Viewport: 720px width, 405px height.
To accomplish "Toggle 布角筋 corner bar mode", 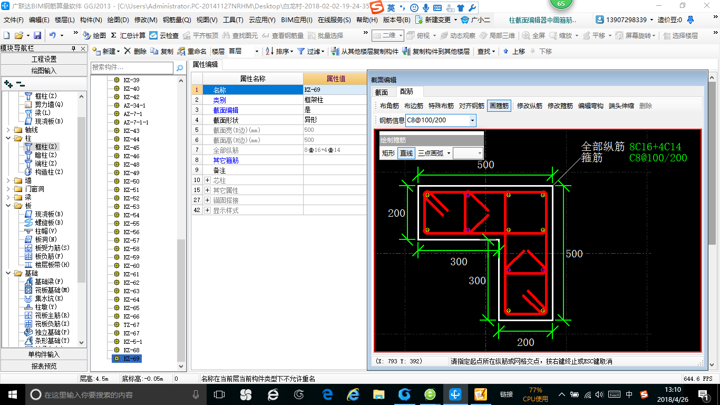I will 390,105.
